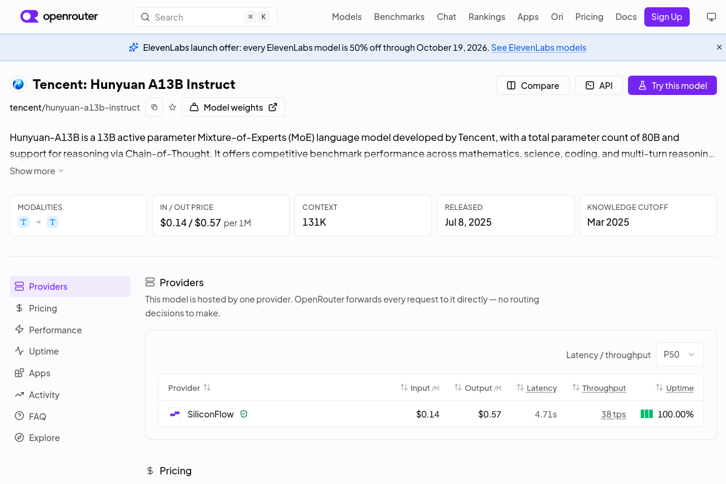Open the P50 percentile dropdown
726x484 pixels.
click(x=680, y=355)
